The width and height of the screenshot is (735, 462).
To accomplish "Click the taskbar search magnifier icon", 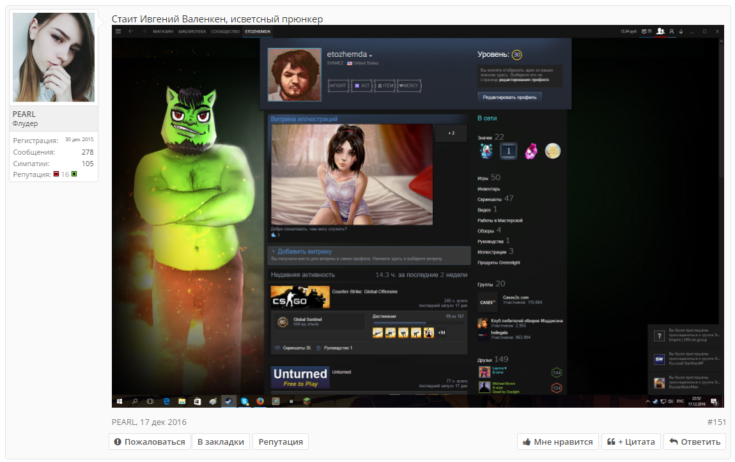I will click(135, 401).
